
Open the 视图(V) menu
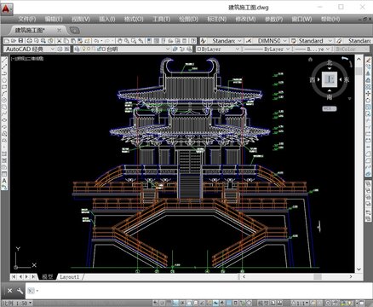click(81, 20)
